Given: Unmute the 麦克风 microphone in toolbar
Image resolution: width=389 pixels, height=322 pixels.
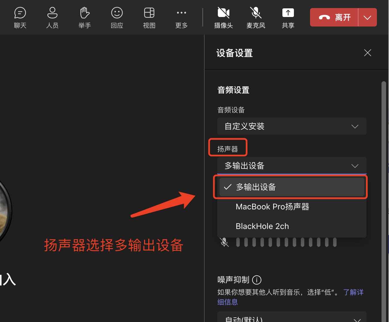Looking at the screenshot, I should click(256, 18).
